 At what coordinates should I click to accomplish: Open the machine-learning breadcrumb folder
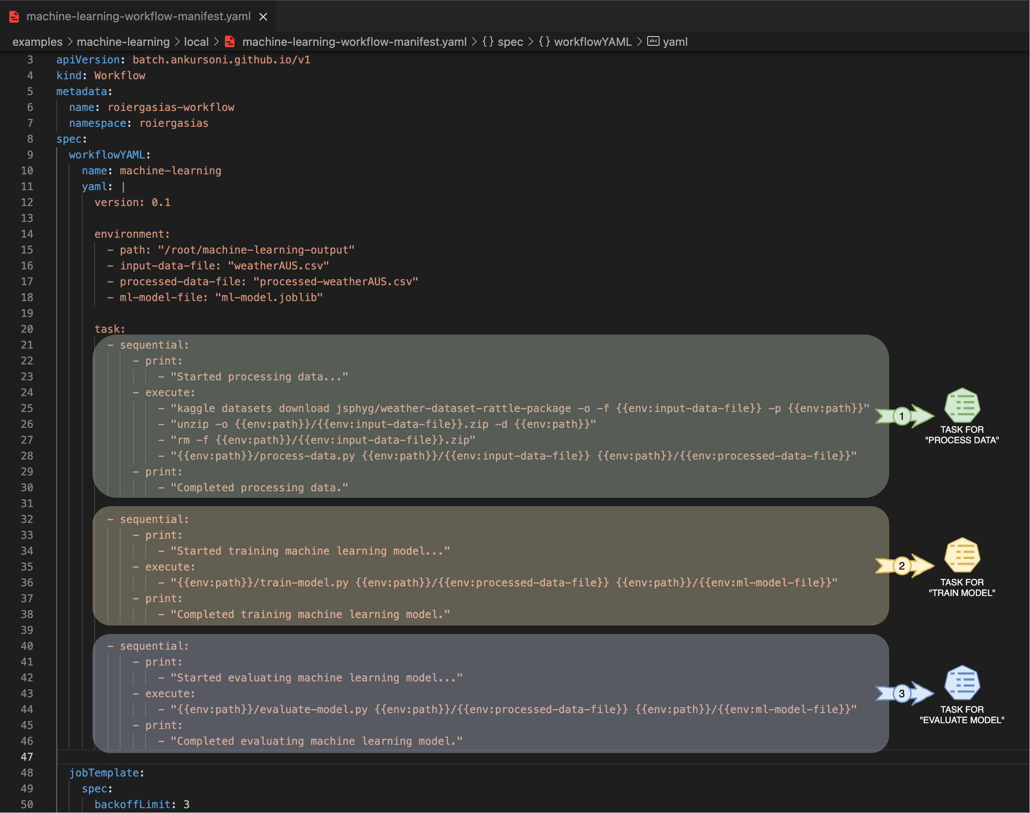click(123, 42)
